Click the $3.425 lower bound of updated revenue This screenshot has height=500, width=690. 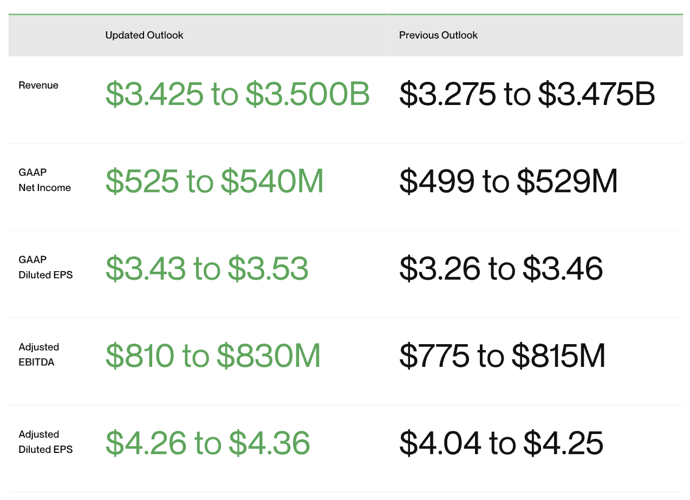pyautogui.click(x=154, y=94)
